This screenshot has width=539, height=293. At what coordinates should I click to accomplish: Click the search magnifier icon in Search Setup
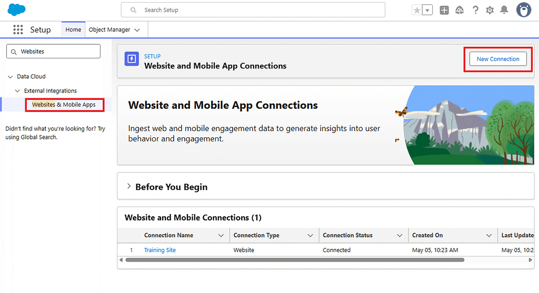[133, 11]
